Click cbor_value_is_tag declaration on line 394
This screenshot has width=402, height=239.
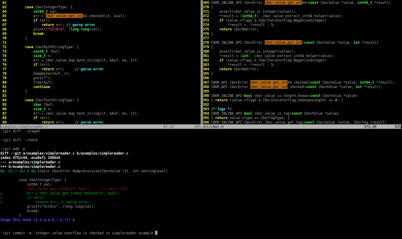[275, 113]
